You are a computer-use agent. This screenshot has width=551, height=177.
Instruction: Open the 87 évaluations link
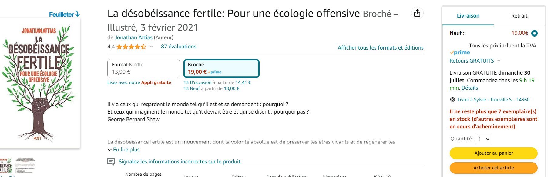(x=179, y=47)
